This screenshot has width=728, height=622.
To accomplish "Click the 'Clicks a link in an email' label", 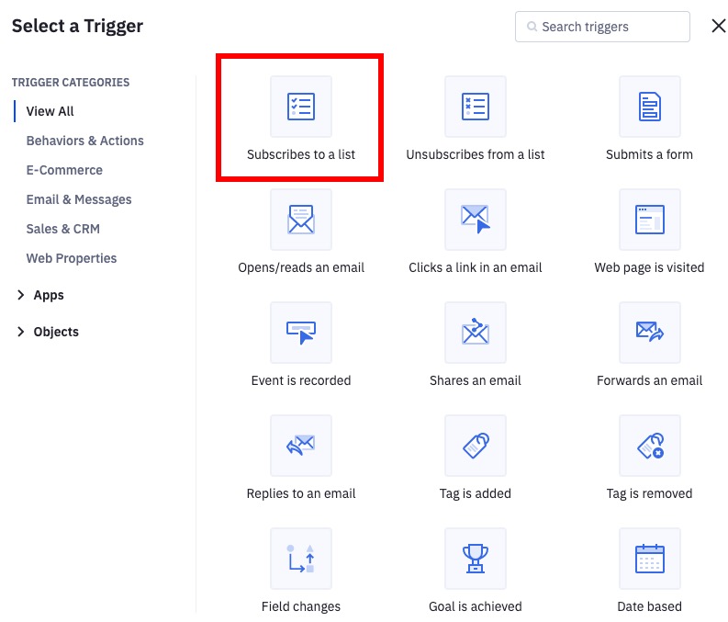I will tap(476, 267).
